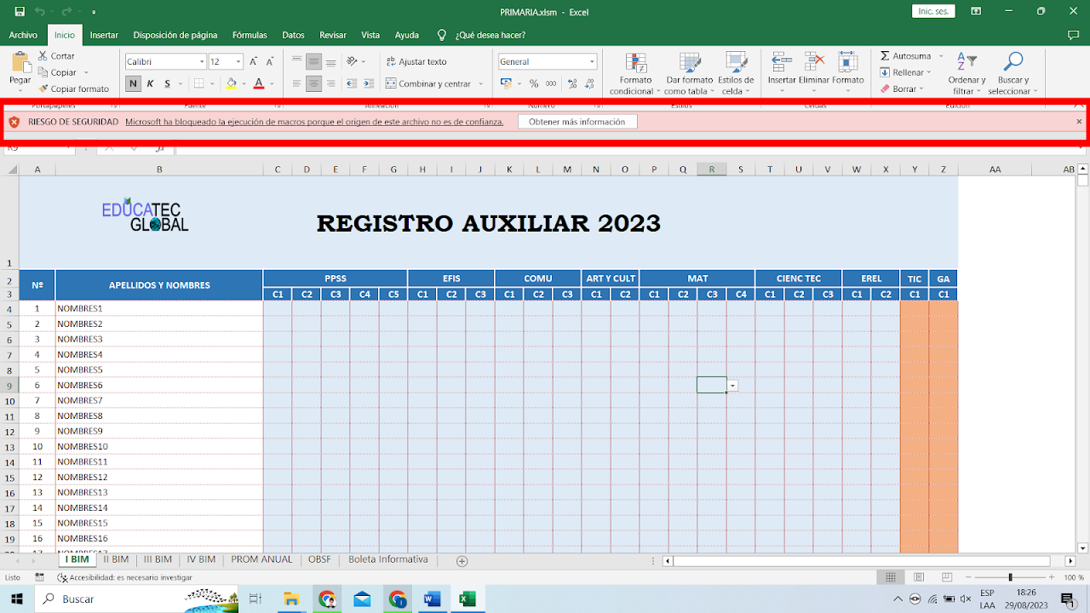Click Copiar formato paintbrush
The image size is (1090, 613).
tap(73, 89)
